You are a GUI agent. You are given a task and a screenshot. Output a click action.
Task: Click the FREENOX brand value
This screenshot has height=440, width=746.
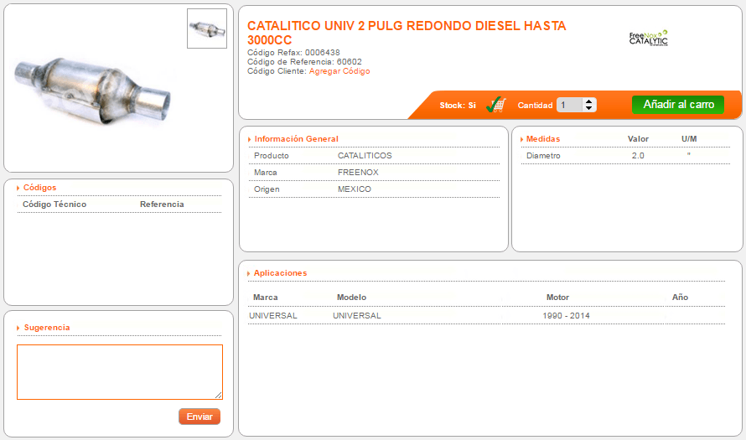point(358,173)
